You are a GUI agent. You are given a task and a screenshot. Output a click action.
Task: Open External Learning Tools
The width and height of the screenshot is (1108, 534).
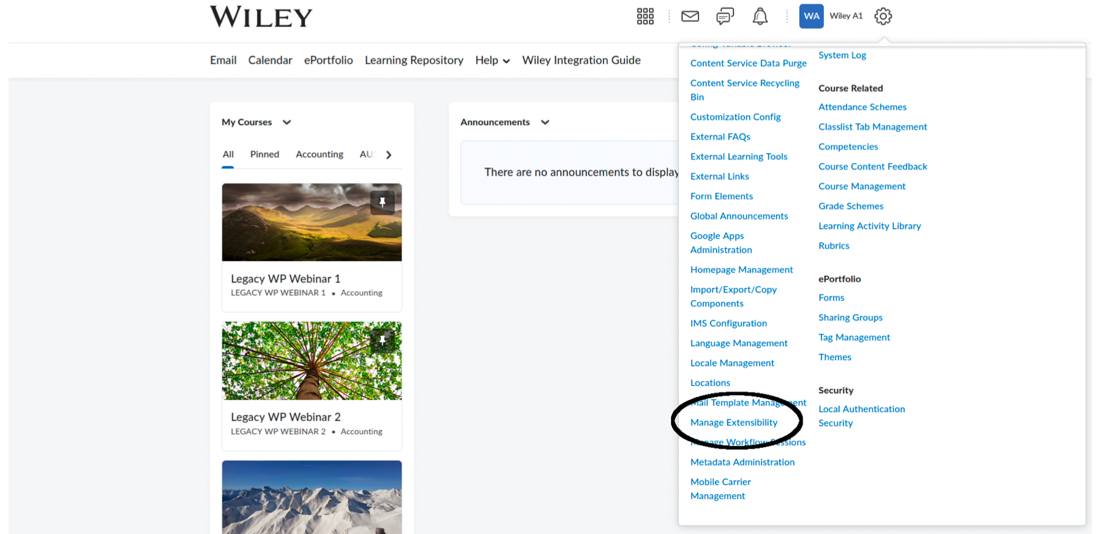(x=739, y=157)
